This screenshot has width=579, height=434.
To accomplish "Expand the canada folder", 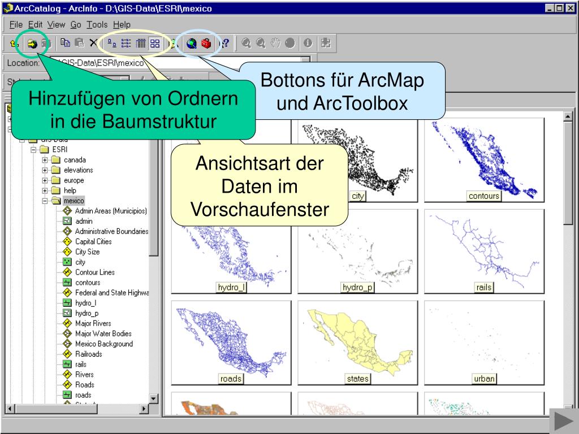I will pyautogui.click(x=45, y=160).
